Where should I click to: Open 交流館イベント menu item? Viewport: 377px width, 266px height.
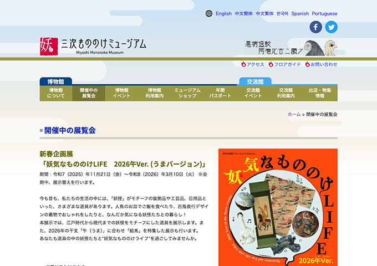[253, 93]
